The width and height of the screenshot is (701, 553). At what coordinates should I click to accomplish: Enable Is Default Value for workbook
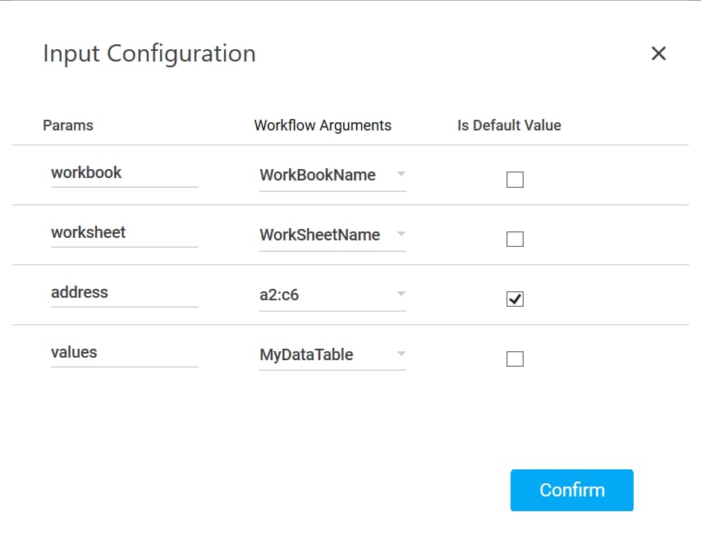pos(515,179)
